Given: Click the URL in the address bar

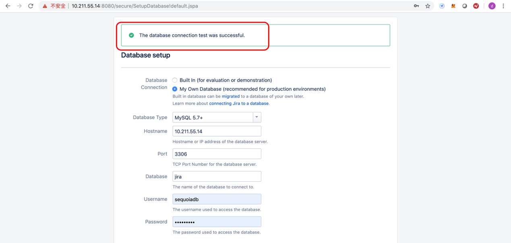Looking at the screenshot, I should tap(135, 6).
